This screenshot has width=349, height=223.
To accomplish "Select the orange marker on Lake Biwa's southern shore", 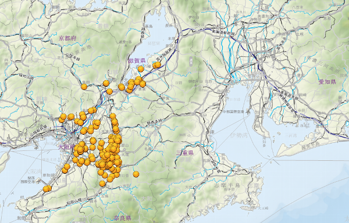I will [x=141, y=69].
